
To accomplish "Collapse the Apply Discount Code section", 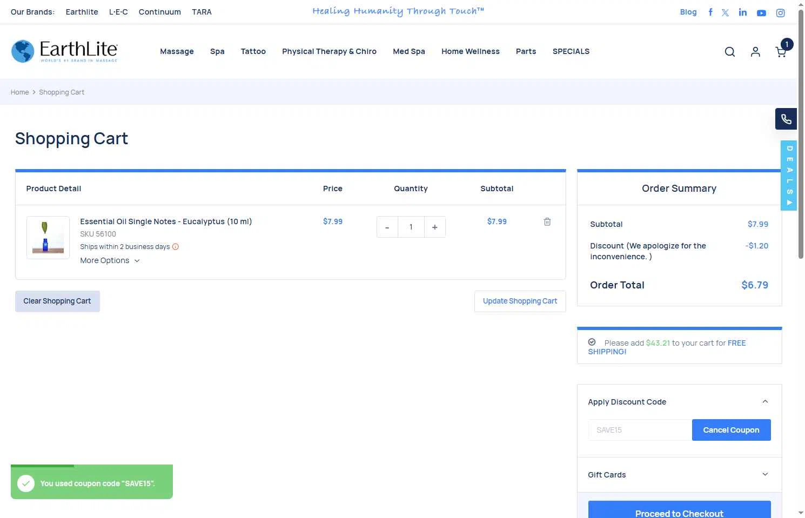I will click(680, 402).
